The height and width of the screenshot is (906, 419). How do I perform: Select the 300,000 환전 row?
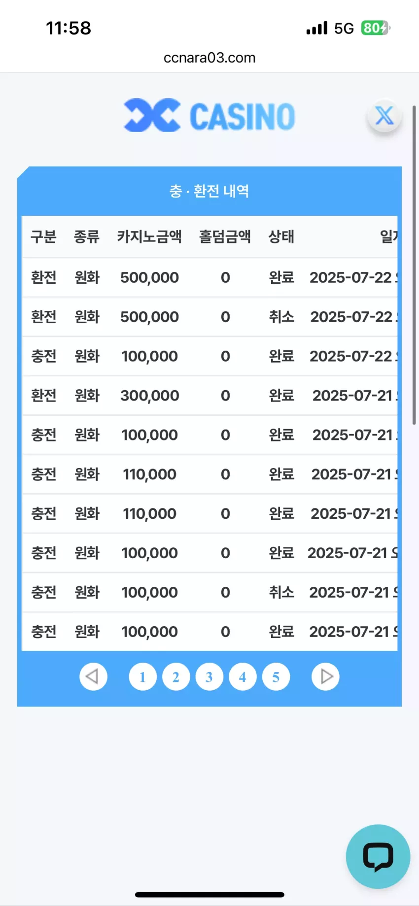tap(209, 396)
